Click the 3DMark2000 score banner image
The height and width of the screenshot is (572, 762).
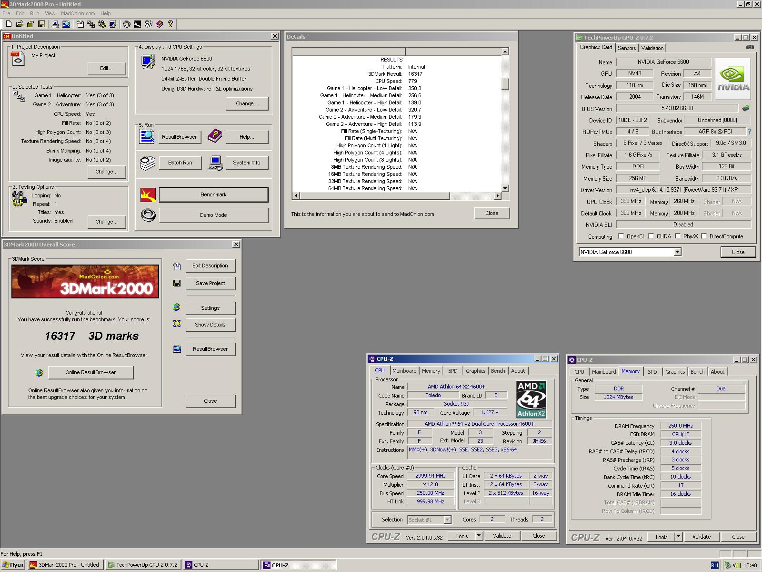[x=85, y=282]
